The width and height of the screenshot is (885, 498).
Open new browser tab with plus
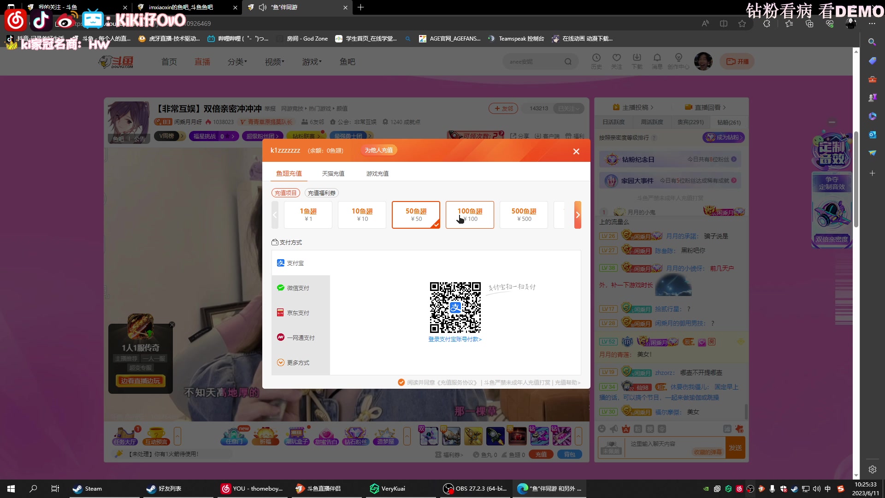pos(360,7)
